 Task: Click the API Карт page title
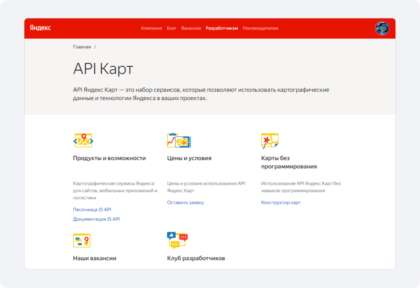(x=103, y=69)
